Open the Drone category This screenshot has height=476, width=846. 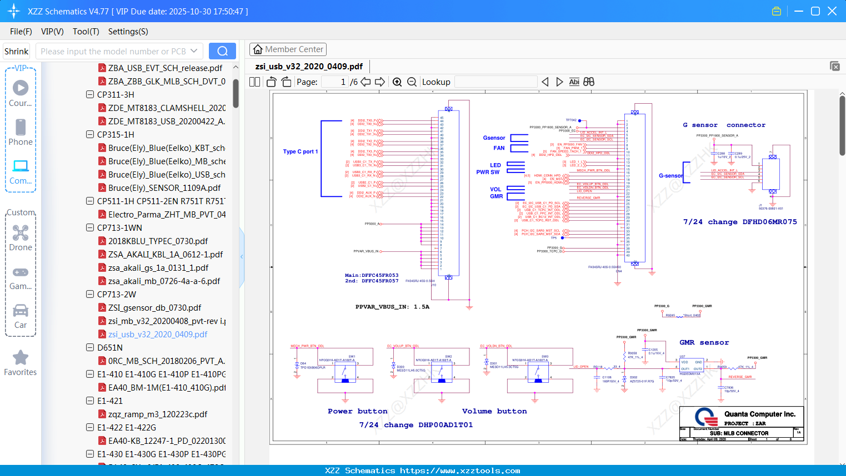(21, 238)
